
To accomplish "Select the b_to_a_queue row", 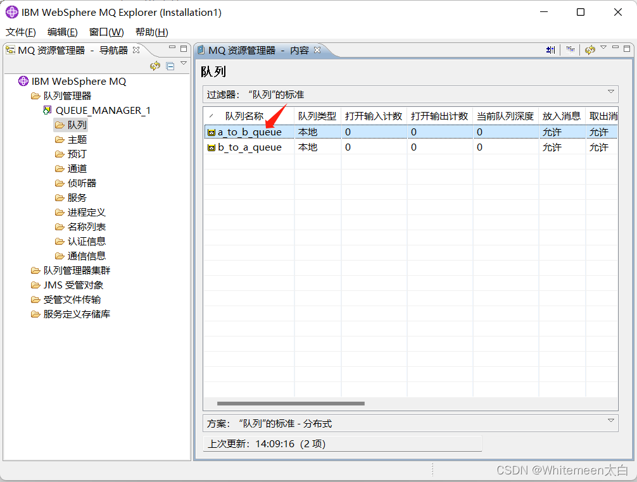I will (x=411, y=147).
